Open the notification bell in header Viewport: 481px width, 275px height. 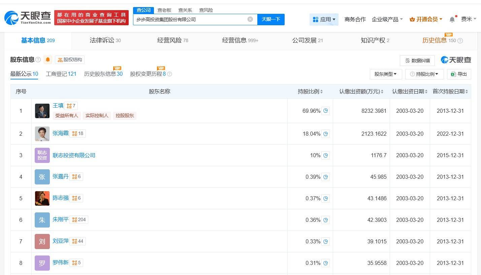452,20
